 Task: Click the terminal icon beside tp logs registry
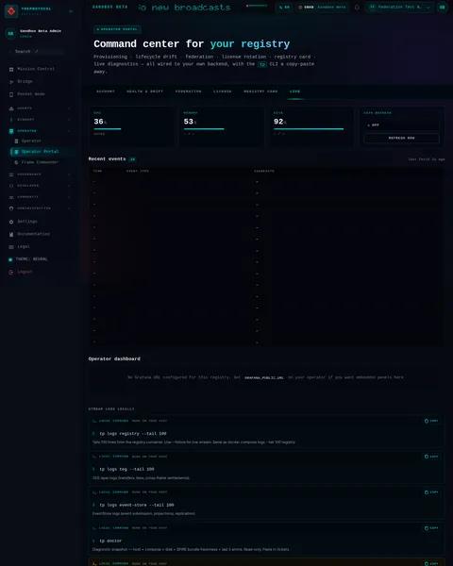[94, 421]
